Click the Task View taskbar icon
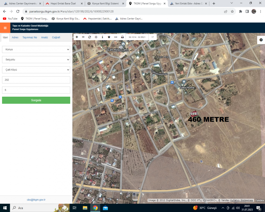The height and width of the screenshot is (212, 265). [x=74, y=208]
